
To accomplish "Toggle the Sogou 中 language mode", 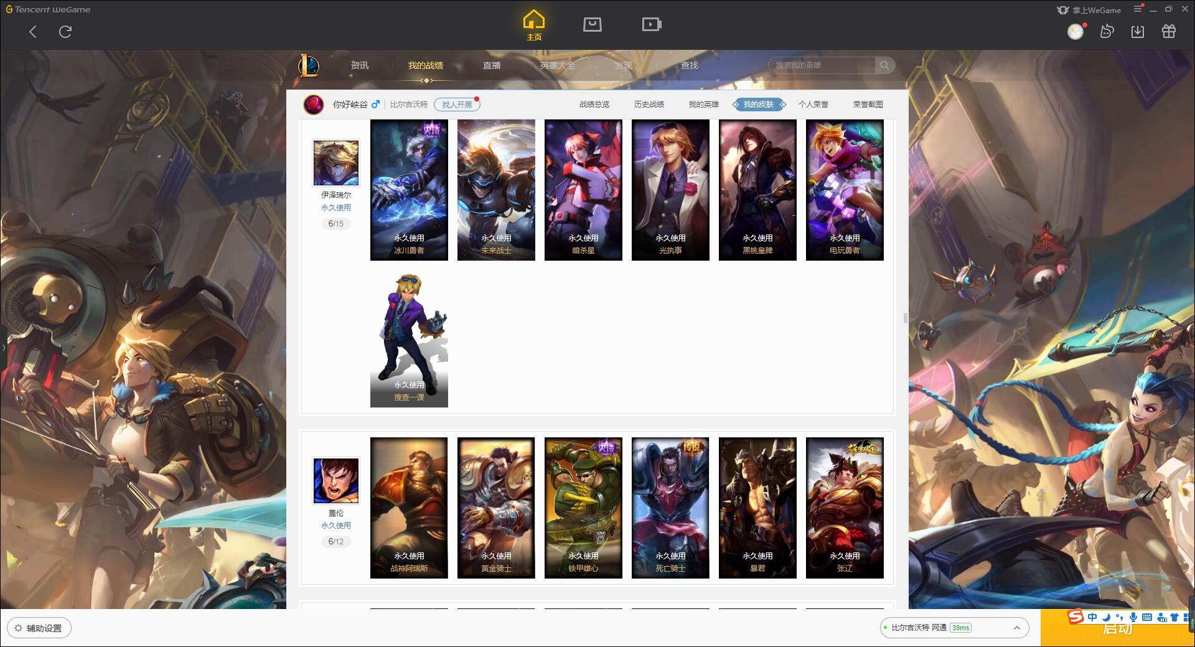I will pyautogui.click(x=1092, y=617).
